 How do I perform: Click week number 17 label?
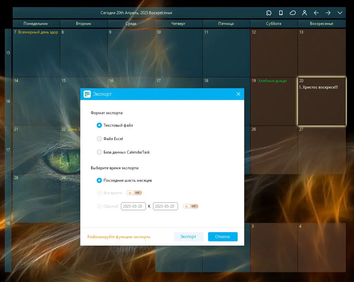click(x=8, y=150)
